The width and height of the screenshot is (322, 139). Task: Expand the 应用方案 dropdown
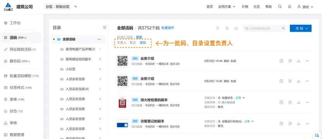[x=227, y=7]
